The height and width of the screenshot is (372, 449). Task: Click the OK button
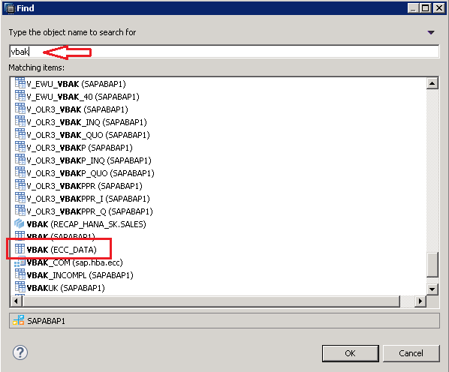[x=350, y=353]
